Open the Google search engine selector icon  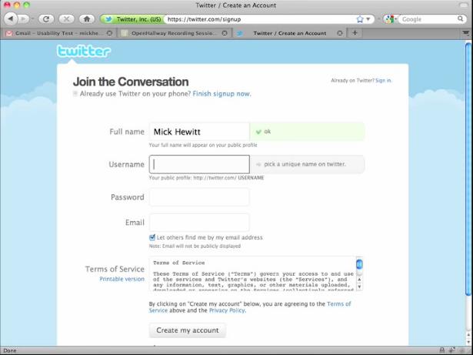coord(390,19)
